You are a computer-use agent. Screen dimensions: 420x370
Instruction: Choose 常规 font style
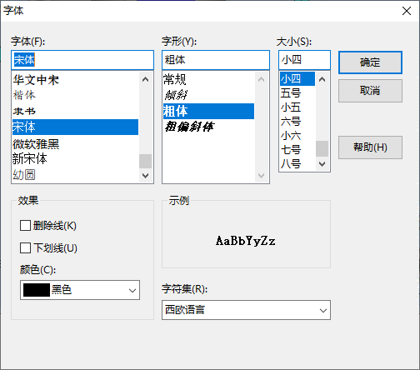[x=208, y=80]
